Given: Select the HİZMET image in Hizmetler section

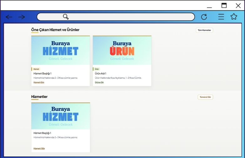Looking at the screenshot, I should coord(60,116).
